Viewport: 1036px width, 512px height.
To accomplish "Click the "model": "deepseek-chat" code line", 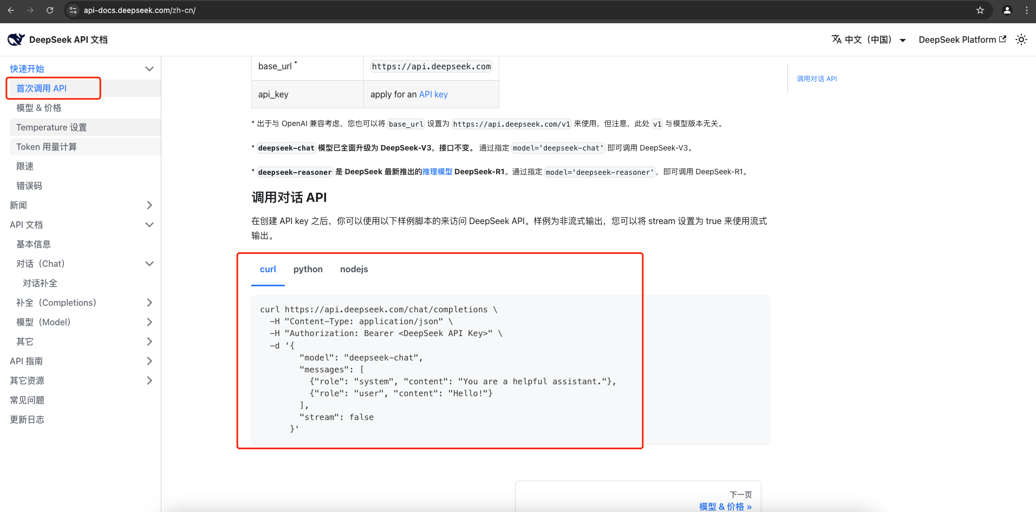I will pos(361,358).
